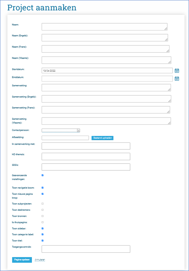
Task: Open the Einddatum calendar picker icon
Action: [177, 79]
